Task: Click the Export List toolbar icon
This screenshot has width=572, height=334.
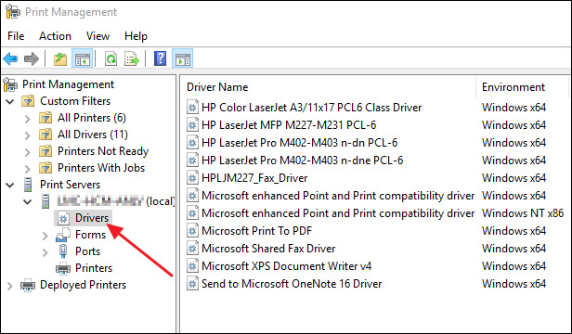Action: 132,58
